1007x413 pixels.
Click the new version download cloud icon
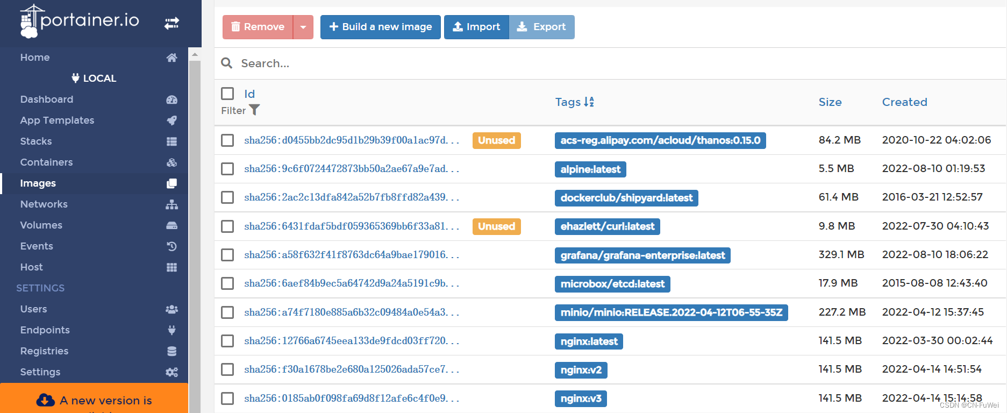point(46,400)
